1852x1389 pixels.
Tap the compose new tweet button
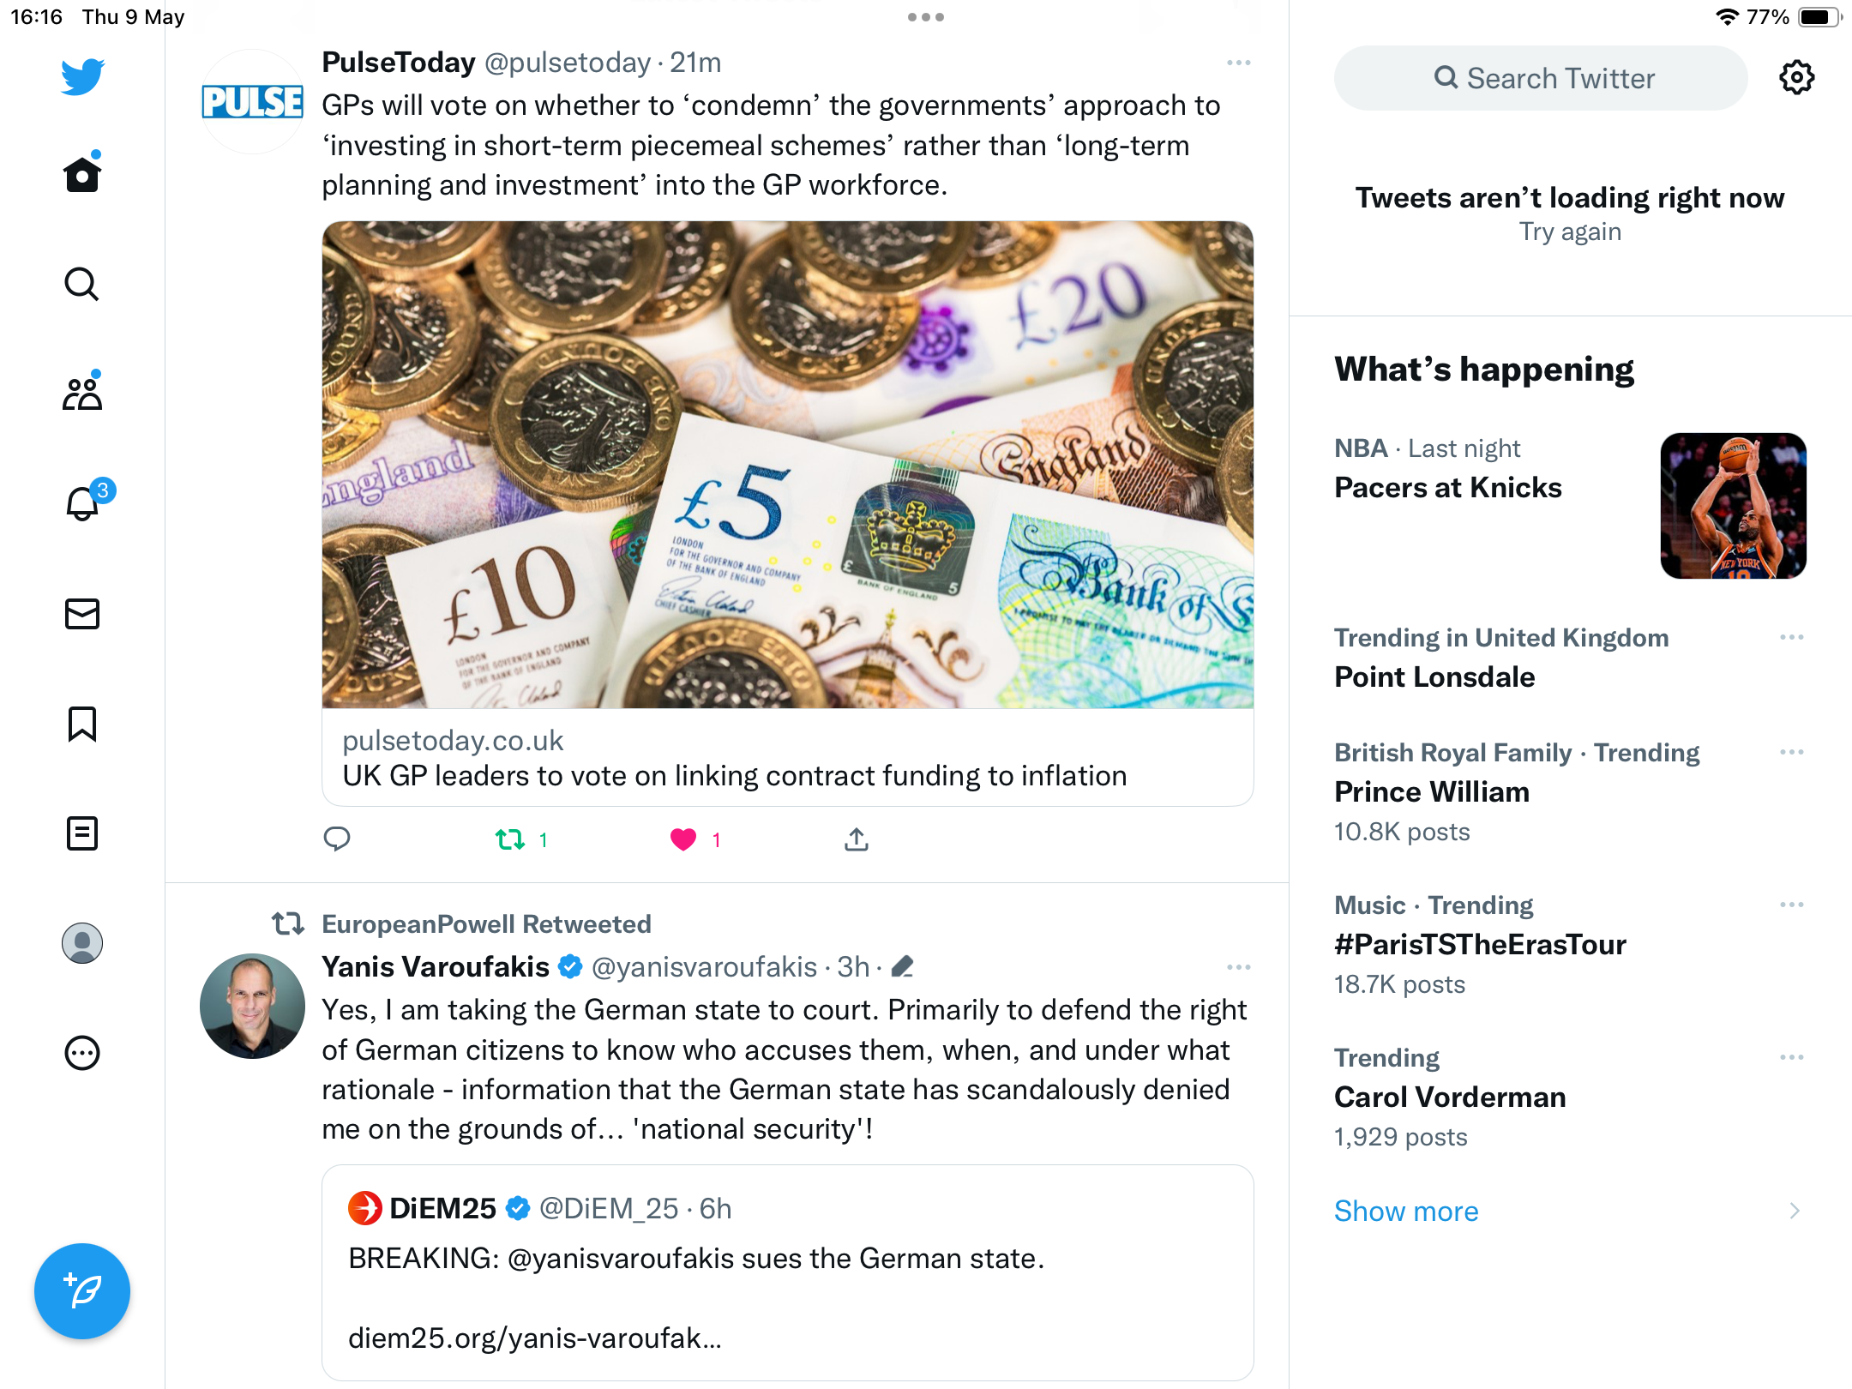point(82,1290)
